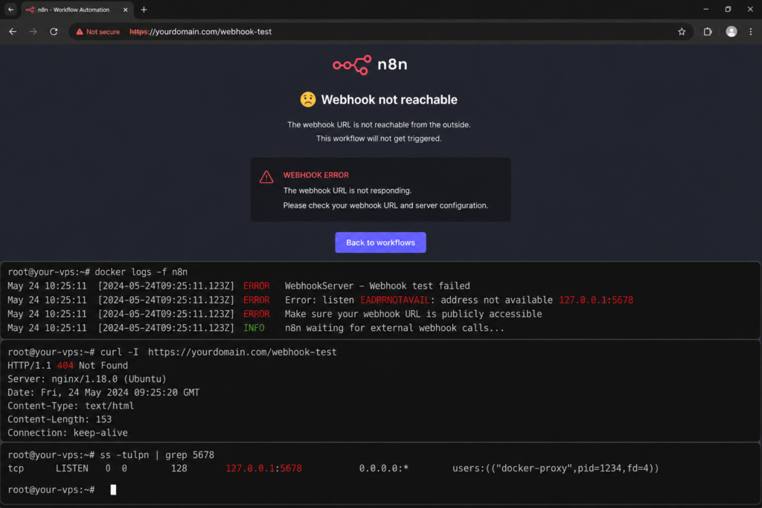The height and width of the screenshot is (508, 762).
Task: Click the n8n logo
Action: pos(371,65)
